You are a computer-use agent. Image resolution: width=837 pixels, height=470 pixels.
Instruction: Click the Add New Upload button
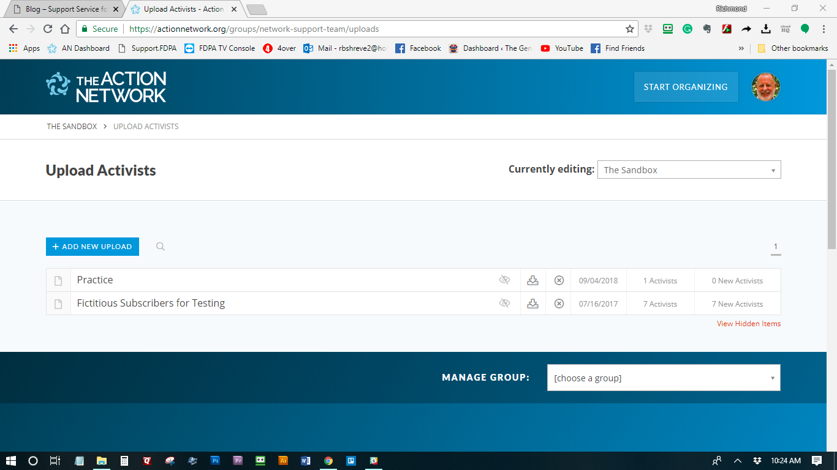tap(93, 247)
